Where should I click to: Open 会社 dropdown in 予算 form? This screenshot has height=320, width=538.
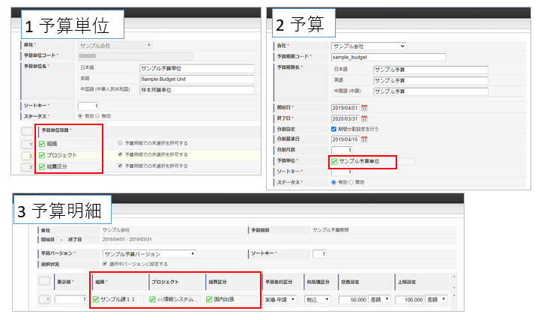pyautogui.click(x=369, y=46)
